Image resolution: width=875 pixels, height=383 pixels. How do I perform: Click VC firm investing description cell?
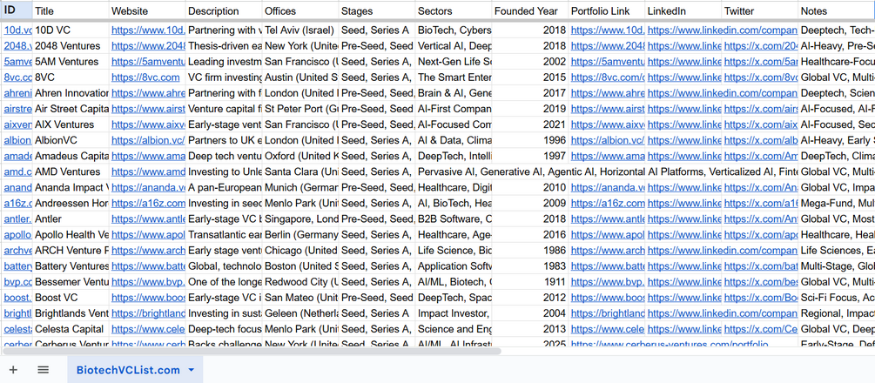tap(224, 77)
